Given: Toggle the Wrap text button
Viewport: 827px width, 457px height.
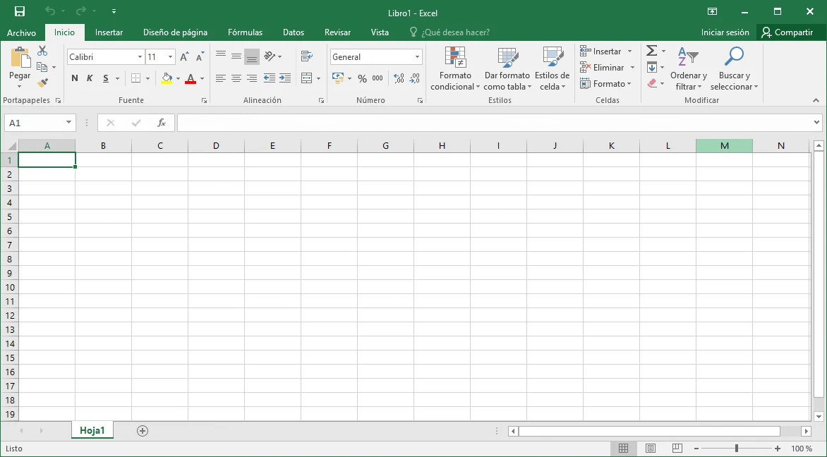Looking at the screenshot, I should (x=306, y=56).
